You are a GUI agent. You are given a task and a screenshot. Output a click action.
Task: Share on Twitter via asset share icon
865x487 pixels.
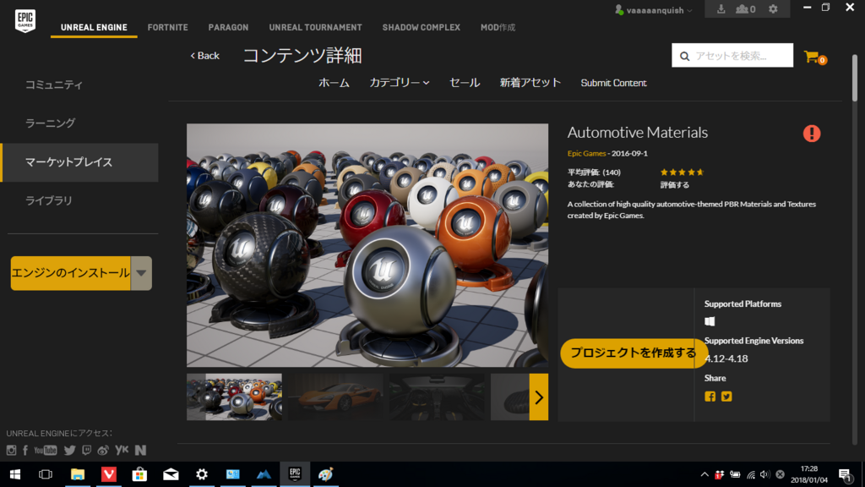[x=726, y=397]
